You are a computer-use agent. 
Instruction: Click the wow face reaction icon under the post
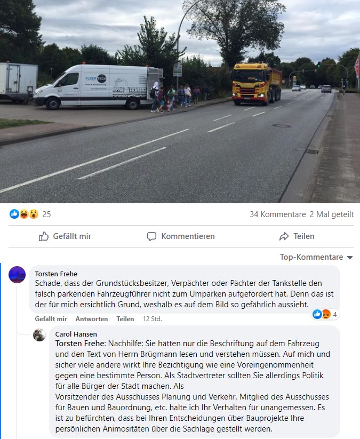click(34, 214)
